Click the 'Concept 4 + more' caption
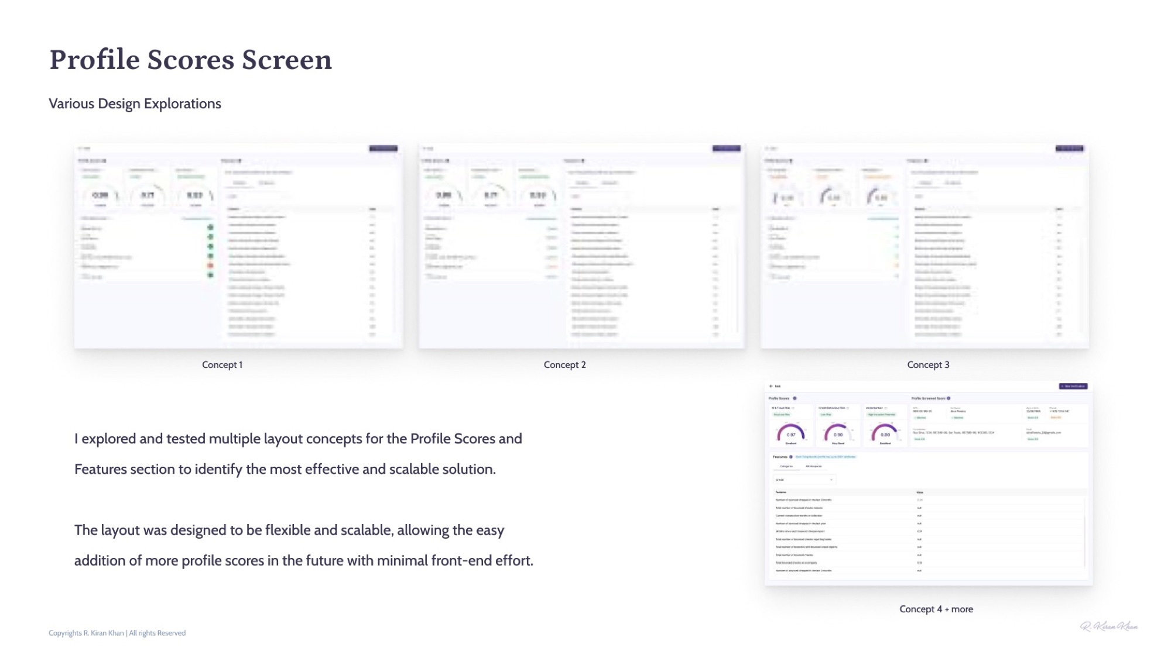The height and width of the screenshot is (658, 1171). pos(936,609)
